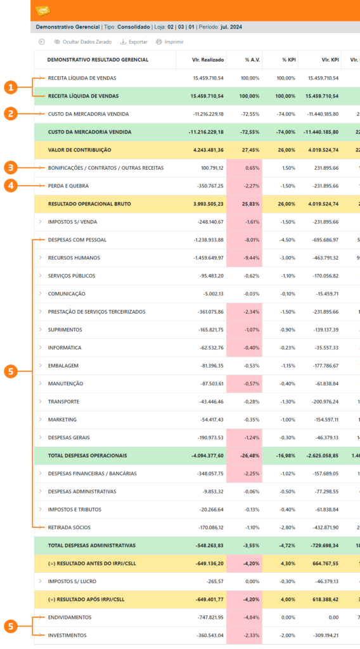Click the Vlr. KPI column header

pyautogui.click(x=330, y=60)
